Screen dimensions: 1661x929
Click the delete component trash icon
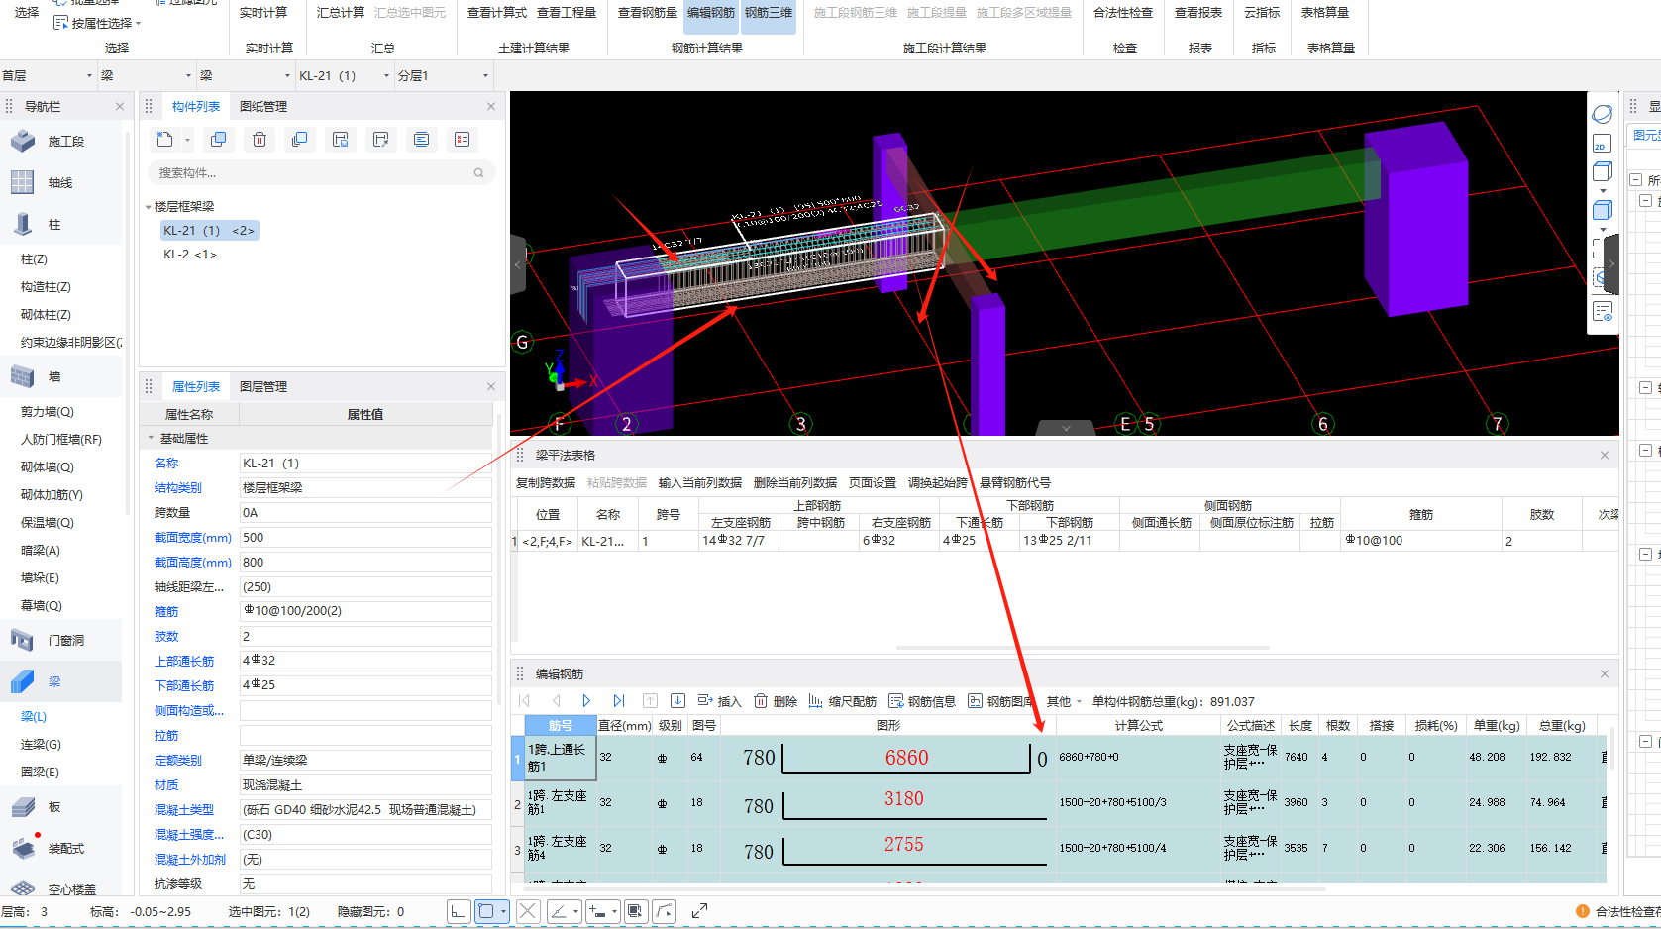pyautogui.click(x=260, y=140)
